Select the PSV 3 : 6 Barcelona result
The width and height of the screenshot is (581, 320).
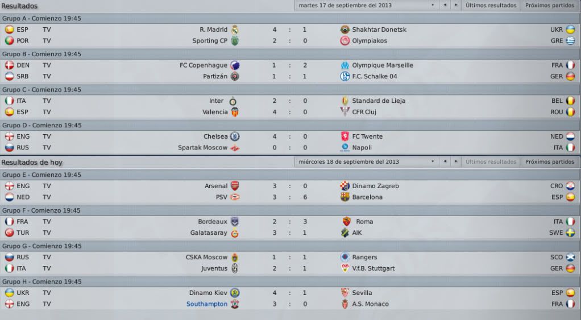290,197
